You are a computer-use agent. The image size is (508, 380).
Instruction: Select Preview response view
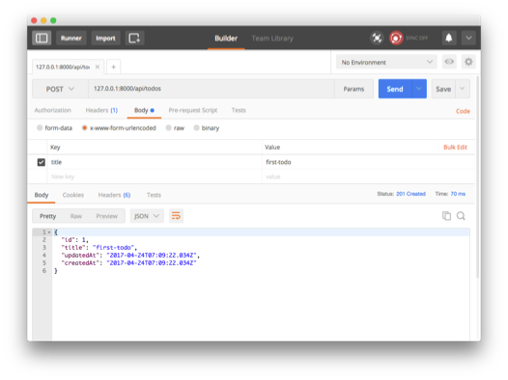(x=107, y=216)
